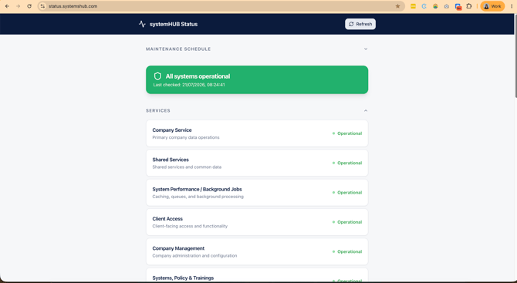This screenshot has width=517, height=283.
Task: Click the yellow extension icon in the toolbar
Action: point(413,6)
